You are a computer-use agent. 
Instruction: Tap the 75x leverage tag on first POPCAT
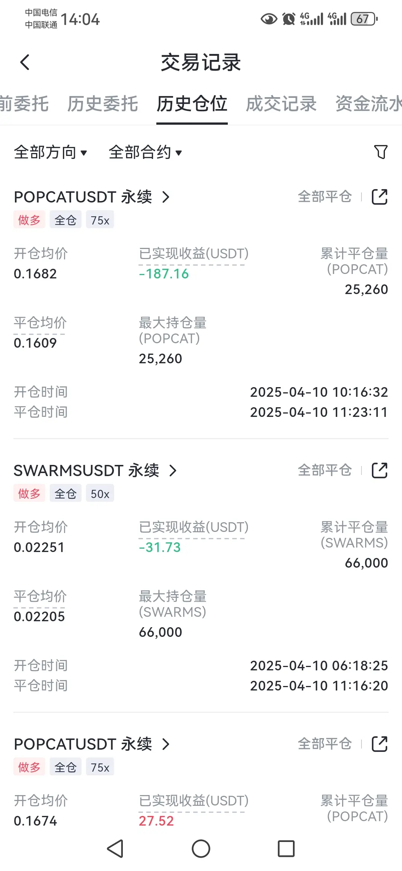coord(100,220)
